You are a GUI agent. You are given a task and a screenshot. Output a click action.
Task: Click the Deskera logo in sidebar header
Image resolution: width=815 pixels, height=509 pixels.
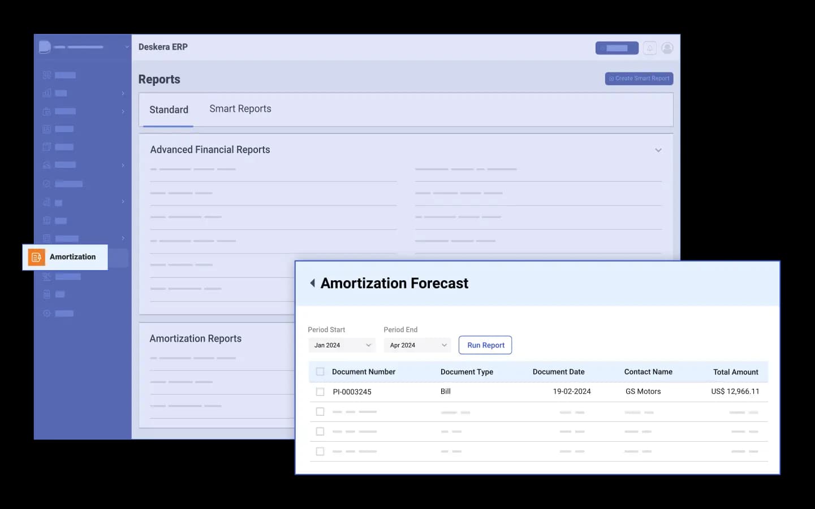(45, 47)
